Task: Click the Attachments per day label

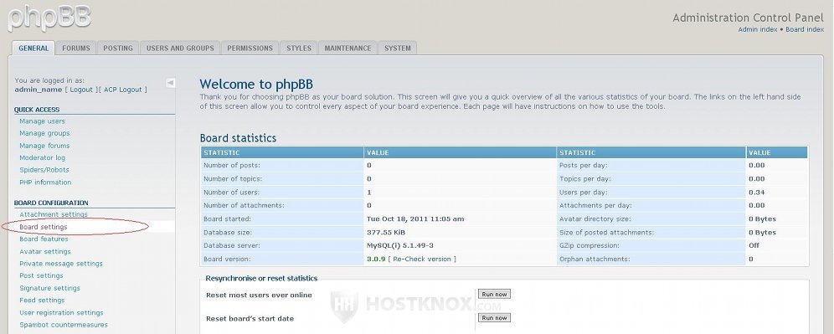Action: pyautogui.click(x=595, y=206)
